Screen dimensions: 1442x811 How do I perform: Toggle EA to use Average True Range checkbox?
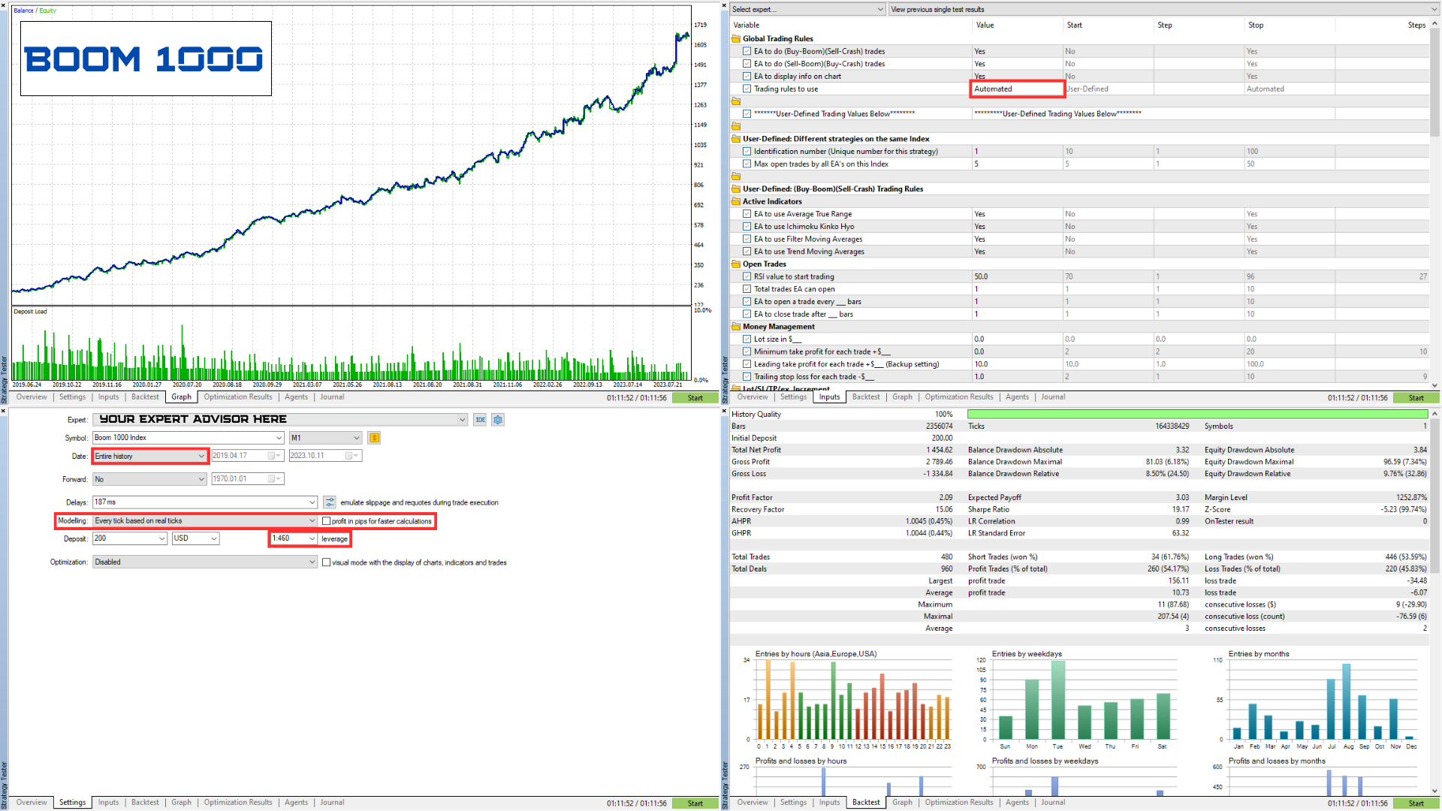click(747, 214)
